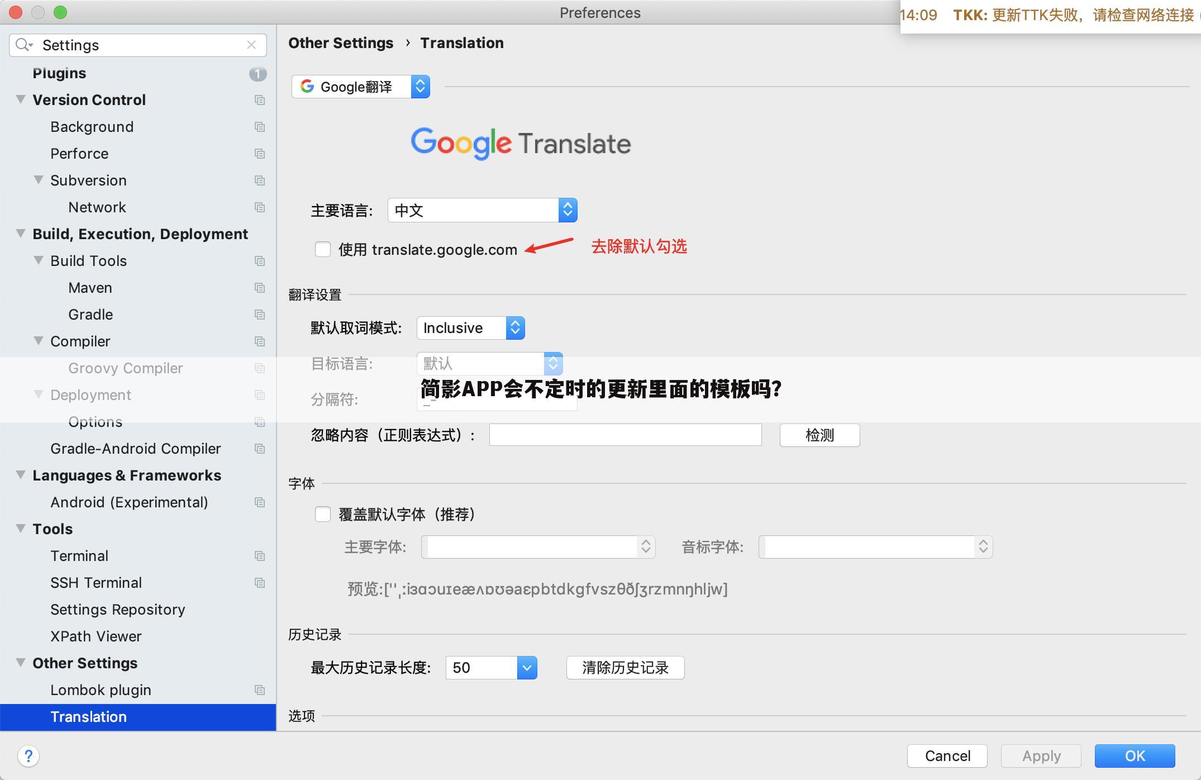Collapse the Tools section arrow
Screen dimensions: 1201x780
(21, 529)
